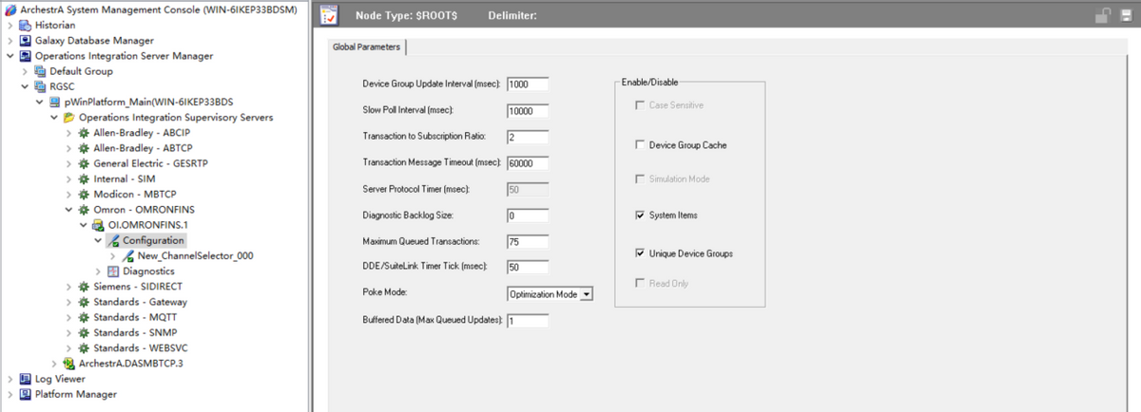The height and width of the screenshot is (412, 1141).
Task: Select New_ChannelSelector_000 in the tree
Action: [x=195, y=255]
